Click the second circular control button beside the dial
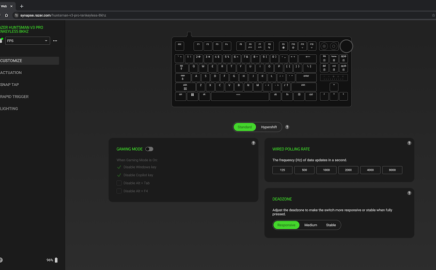The width and height of the screenshot is (436, 270). tap(333, 46)
